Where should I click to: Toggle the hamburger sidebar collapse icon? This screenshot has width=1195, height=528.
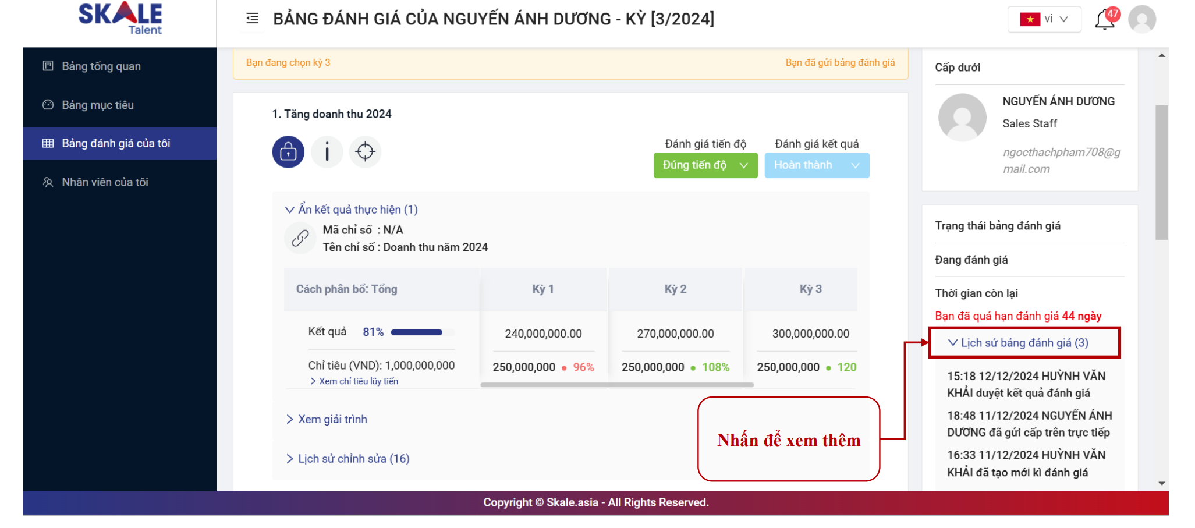[252, 19]
